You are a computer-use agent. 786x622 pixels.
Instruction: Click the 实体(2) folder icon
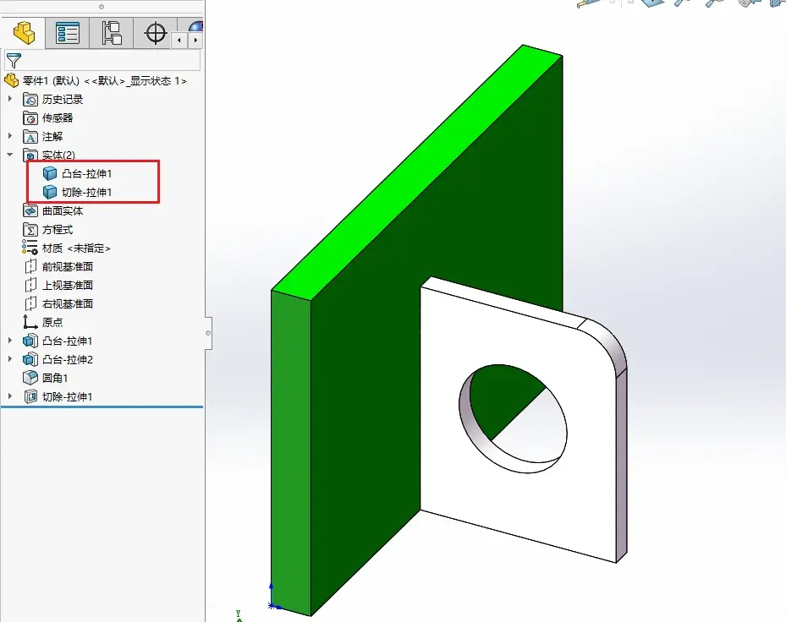pyautogui.click(x=30, y=155)
